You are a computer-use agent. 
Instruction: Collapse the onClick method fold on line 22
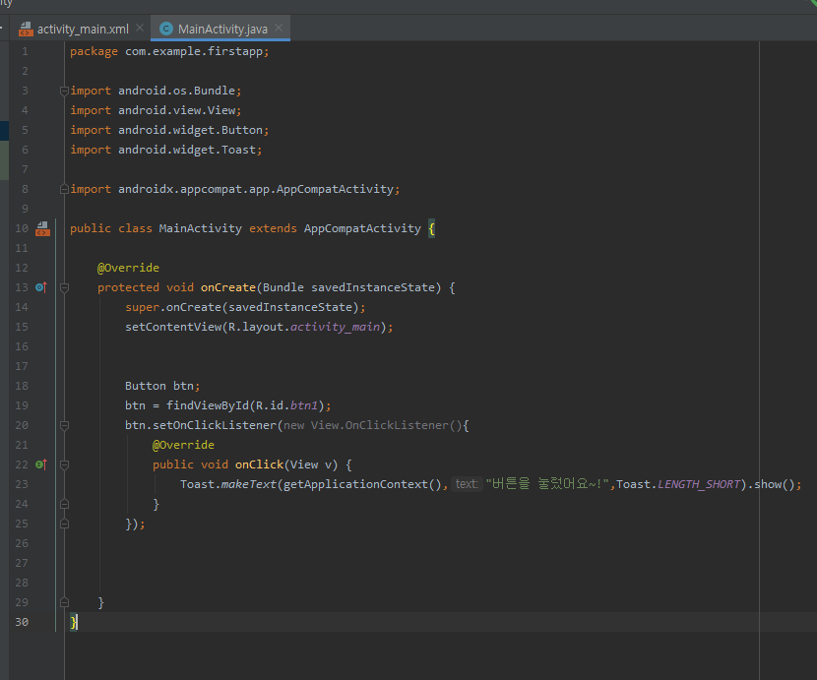click(64, 464)
